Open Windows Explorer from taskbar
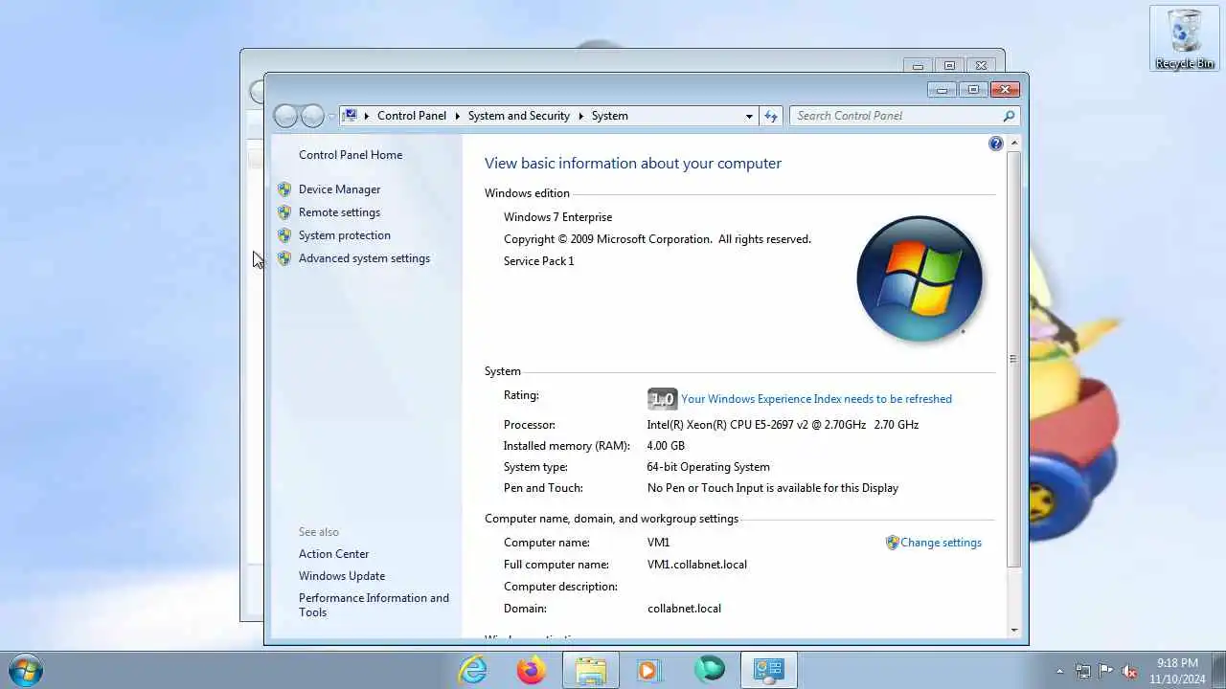Screen dimensions: 1226x689 591,670
